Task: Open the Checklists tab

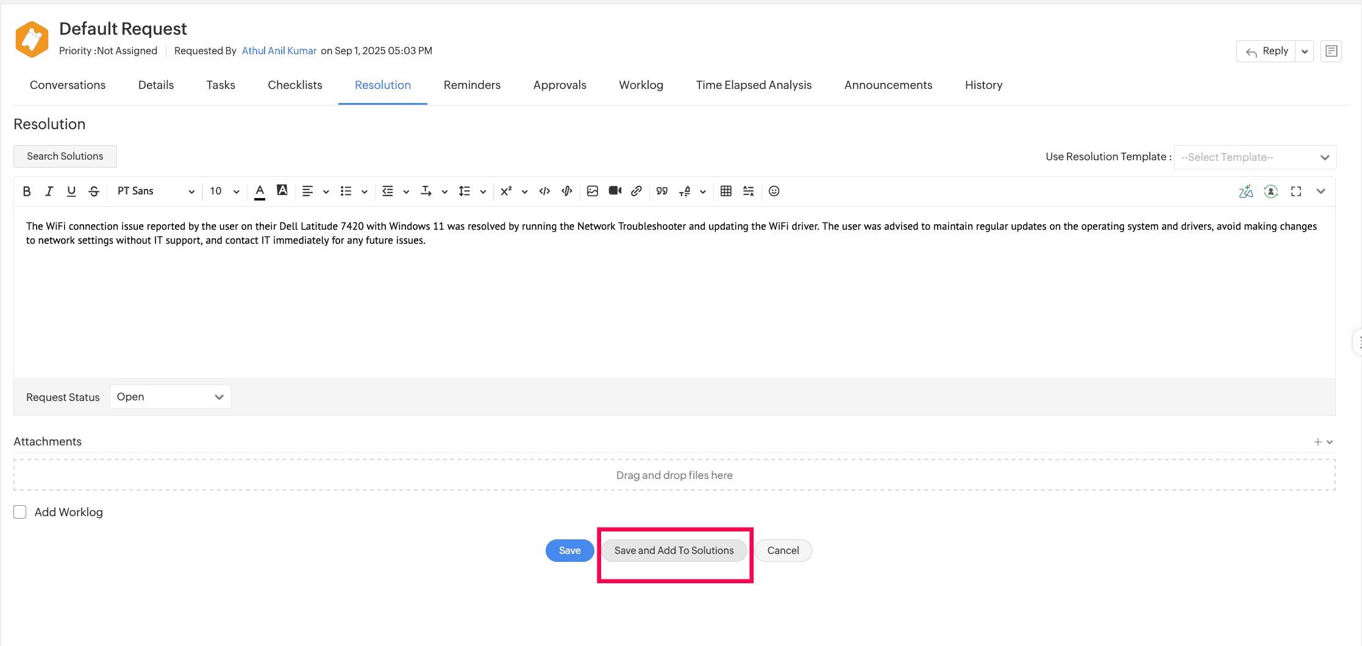Action: (295, 85)
